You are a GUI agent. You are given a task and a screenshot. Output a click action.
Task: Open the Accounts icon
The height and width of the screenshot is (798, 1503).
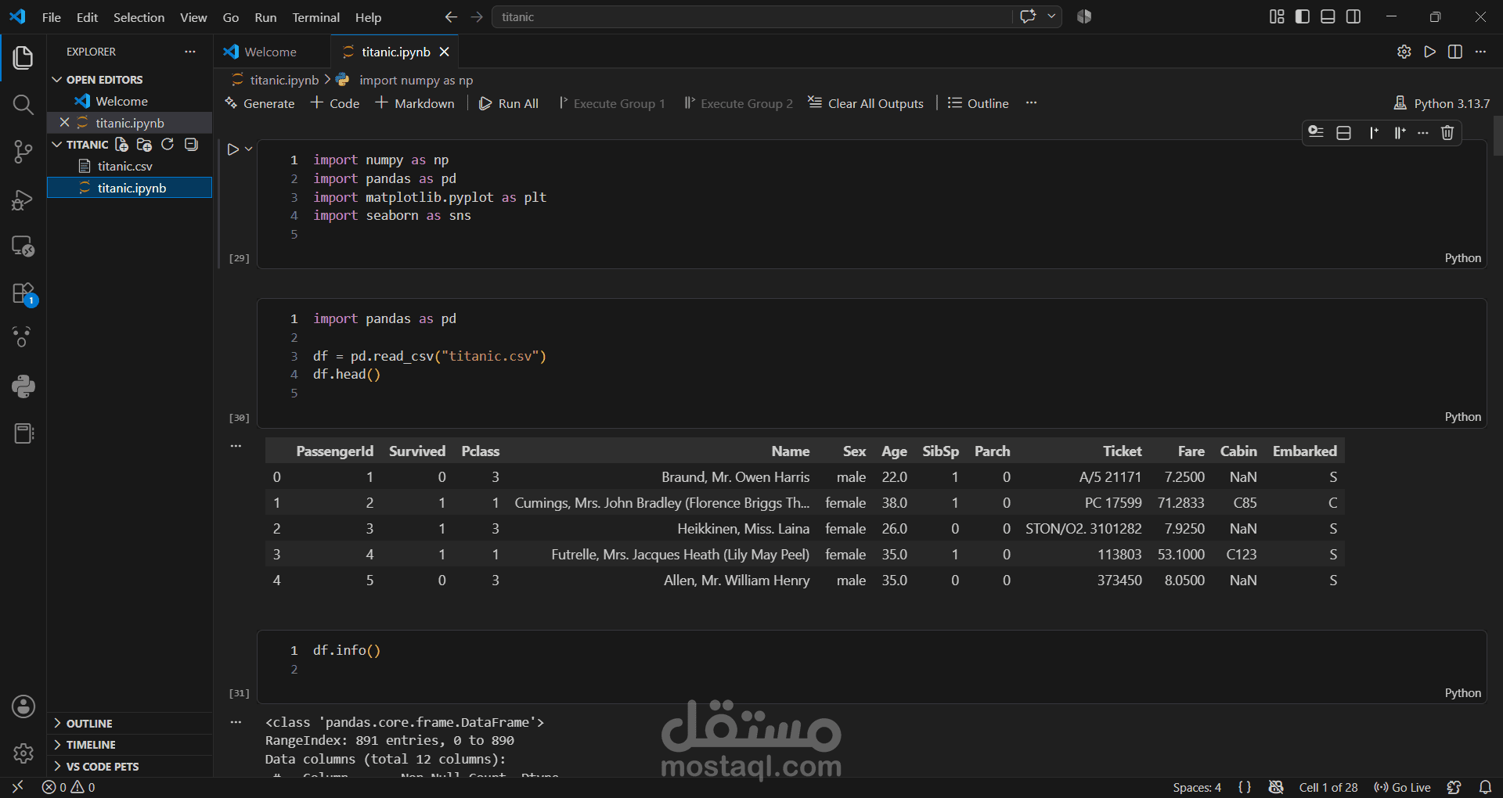[23, 706]
